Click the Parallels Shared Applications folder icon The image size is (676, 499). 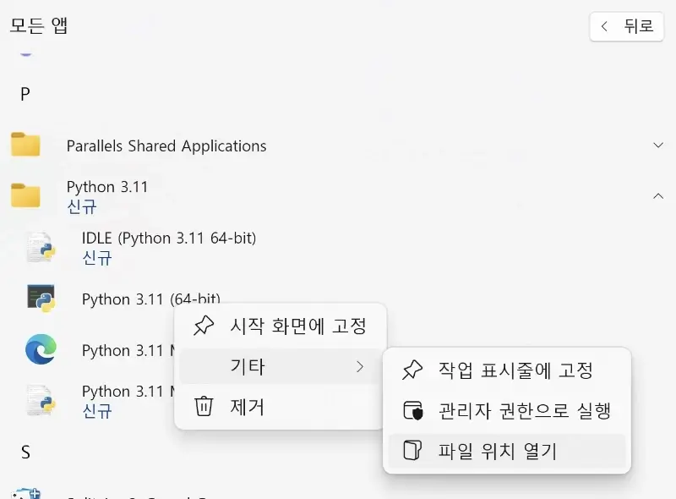25,145
